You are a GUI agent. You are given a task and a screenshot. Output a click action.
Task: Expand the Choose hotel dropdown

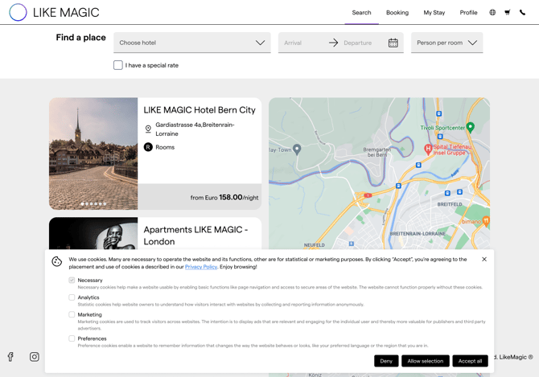[191, 43]
